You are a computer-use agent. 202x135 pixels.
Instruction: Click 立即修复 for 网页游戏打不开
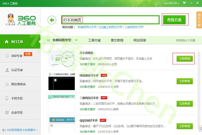coord(185,81)
